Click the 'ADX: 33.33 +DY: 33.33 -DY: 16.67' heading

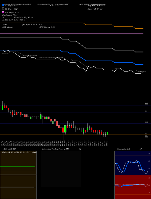[x=19, y=153]
